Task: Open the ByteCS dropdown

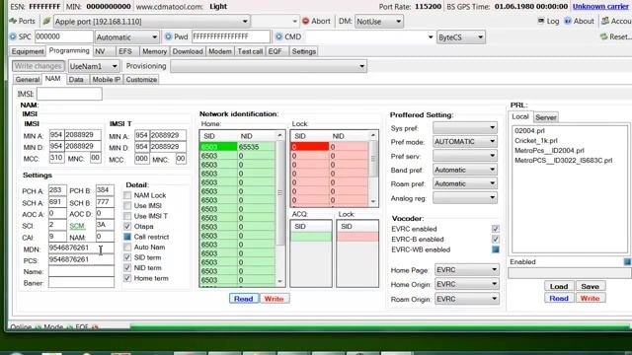Action: pyautogui.click(x=461, y=37)
